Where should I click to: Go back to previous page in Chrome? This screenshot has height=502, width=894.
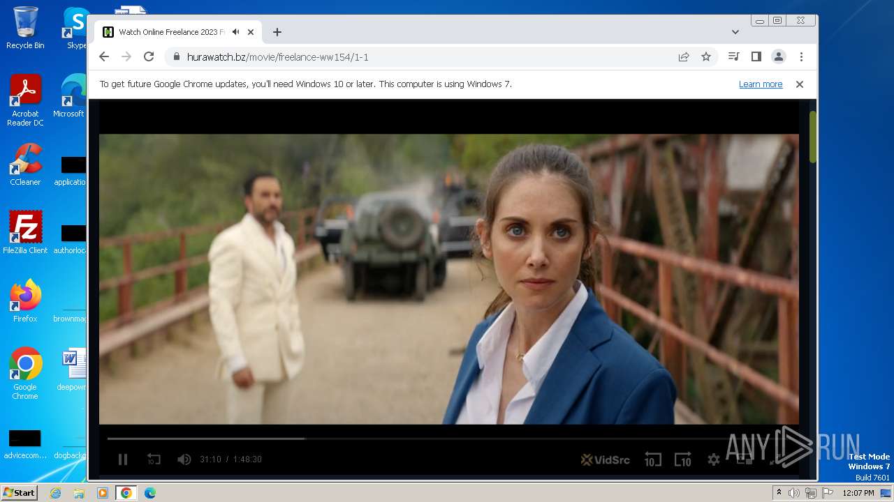click(104, 57)
